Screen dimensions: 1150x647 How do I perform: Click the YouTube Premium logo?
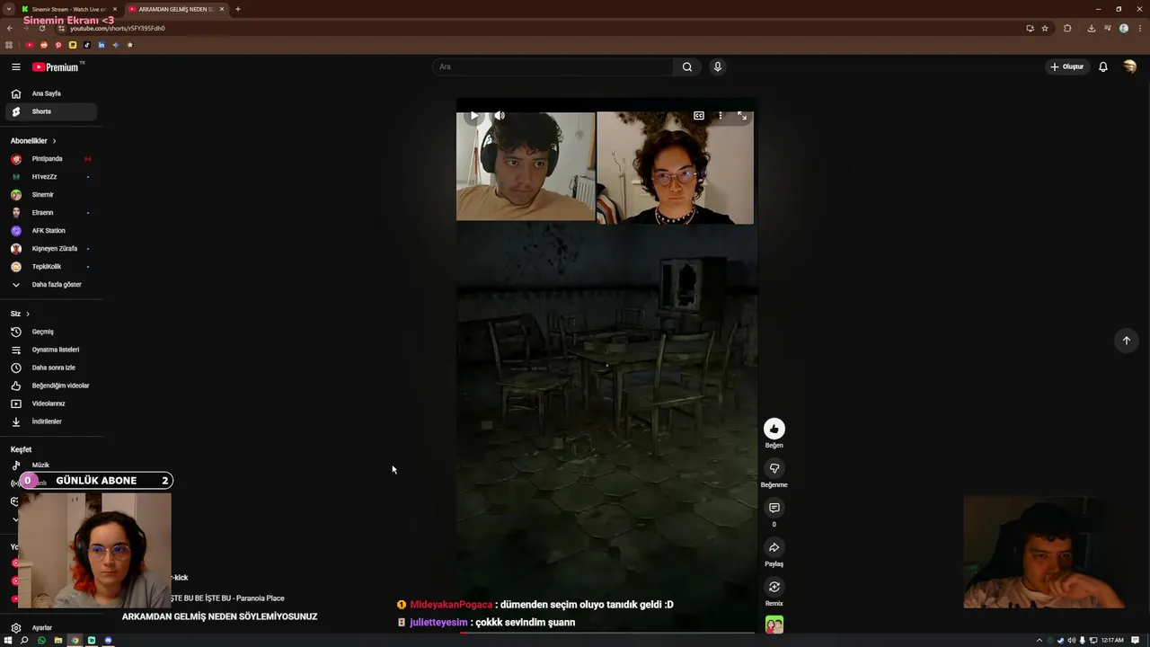tap(56, 66)
